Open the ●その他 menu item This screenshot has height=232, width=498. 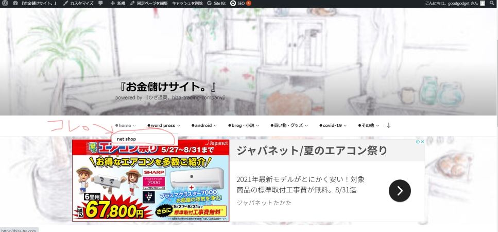pos(366,125)
